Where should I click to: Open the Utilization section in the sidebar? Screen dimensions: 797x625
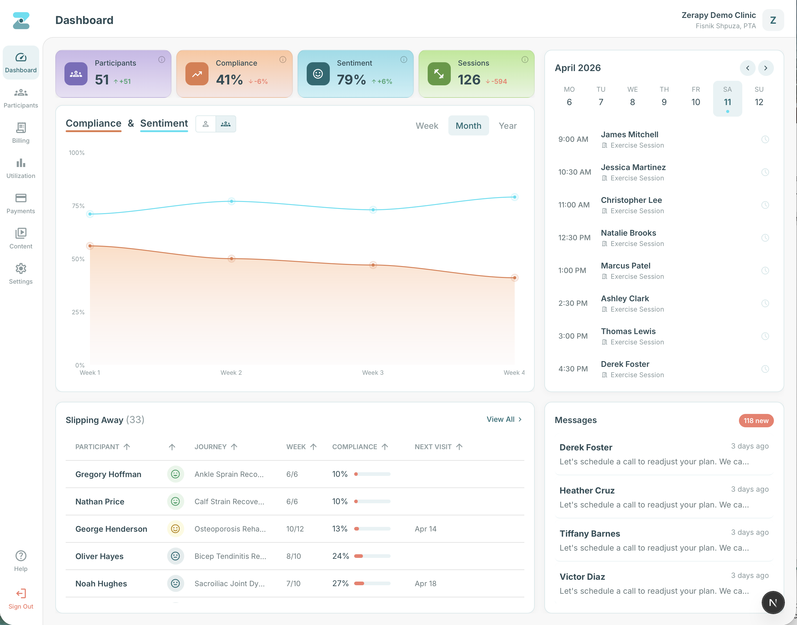[20, 168]
